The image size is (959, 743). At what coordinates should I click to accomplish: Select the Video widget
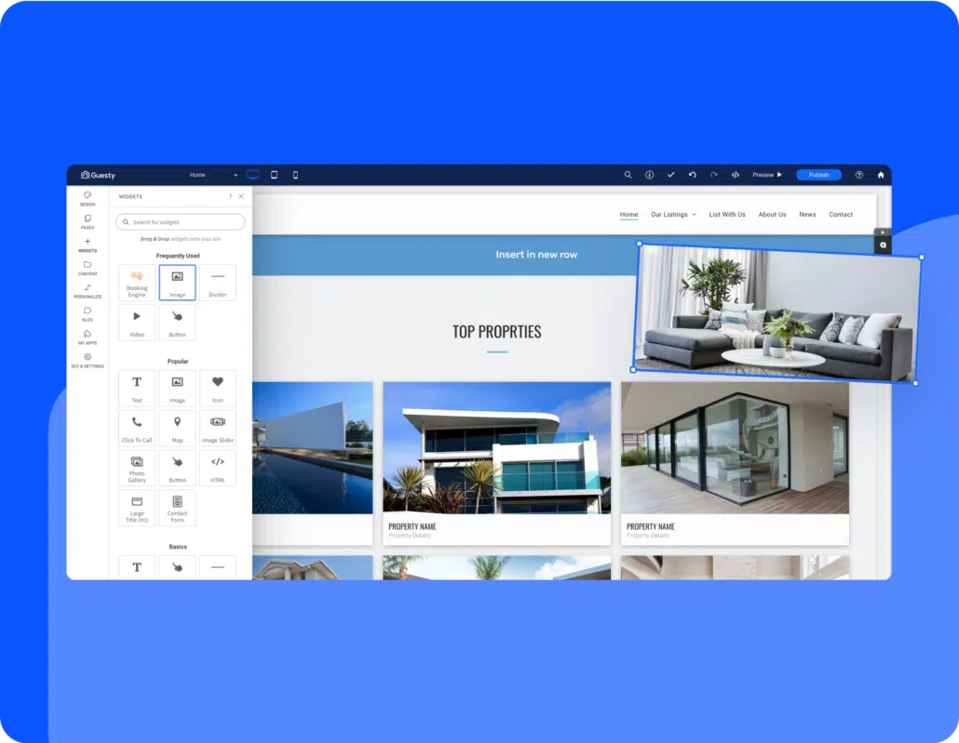coord(137,323)
